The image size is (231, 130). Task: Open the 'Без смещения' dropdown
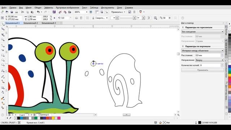(x=202, y=31)
